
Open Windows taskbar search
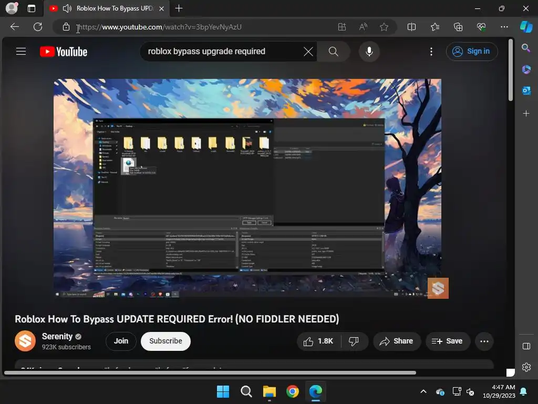click(x=246, y=391)
